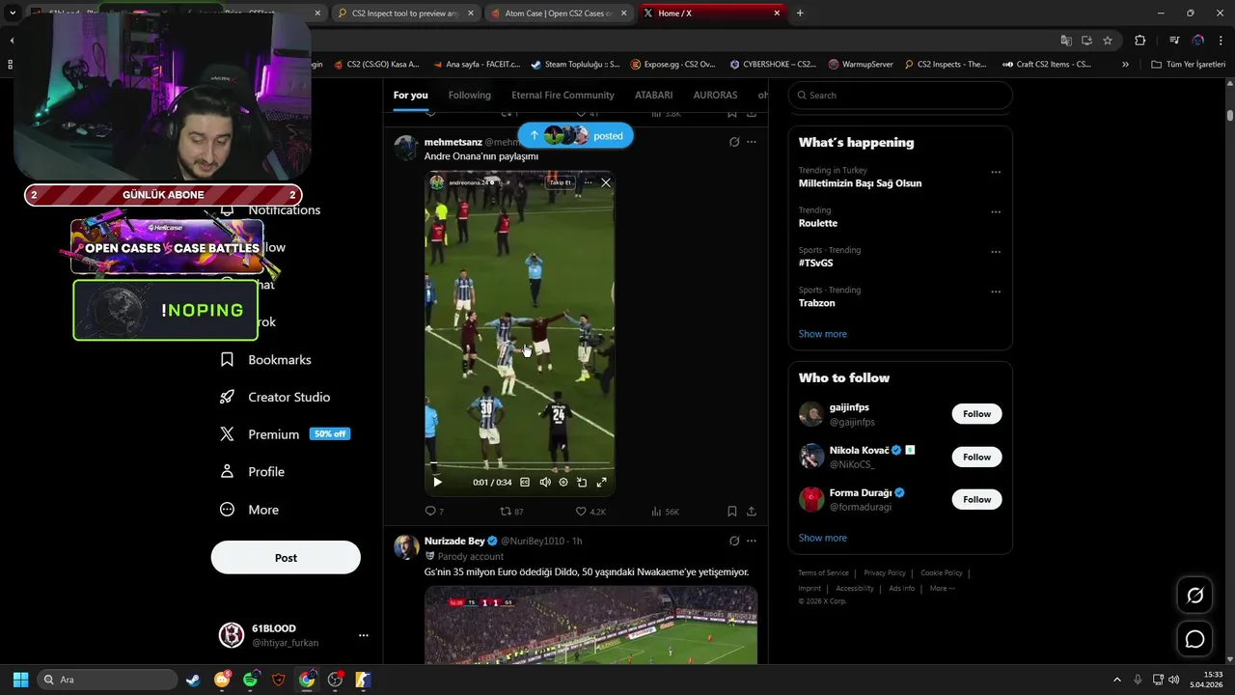Open options for #TSvGS trend
This screenshot has height=695, width=1235.
coord(996,252)
